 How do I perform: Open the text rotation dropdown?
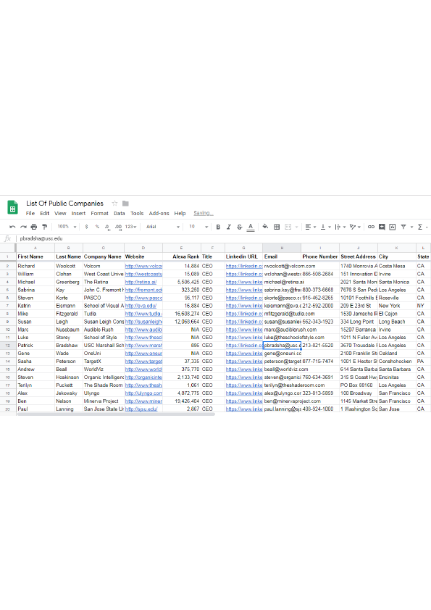tap(355, 227)
